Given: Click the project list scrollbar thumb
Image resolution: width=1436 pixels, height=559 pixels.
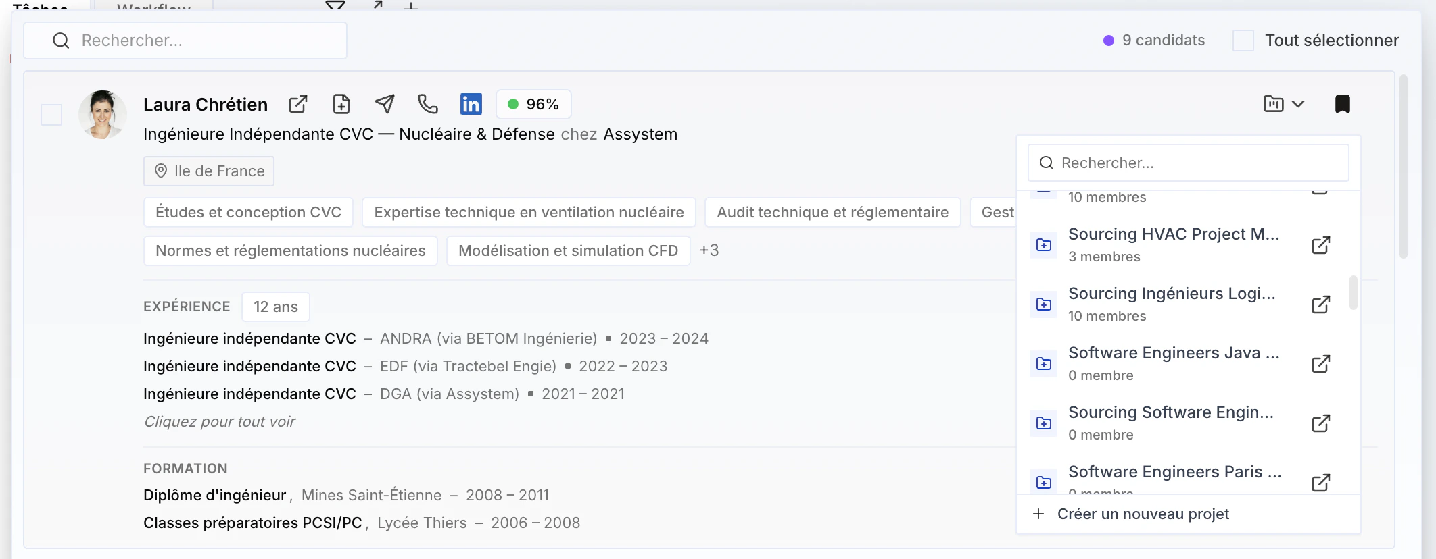Looking at the screenshot, I should tap(1353, 292).
